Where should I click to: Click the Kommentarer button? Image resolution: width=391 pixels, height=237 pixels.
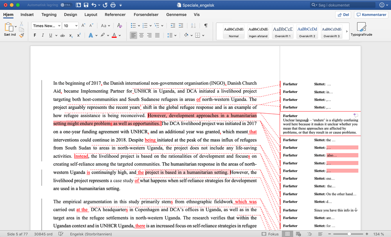point(371,15)
